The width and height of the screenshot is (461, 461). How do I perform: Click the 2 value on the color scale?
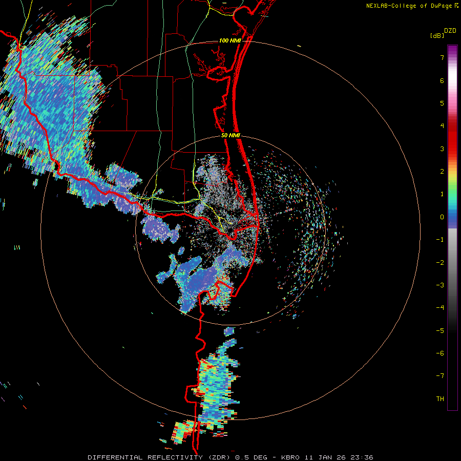coord(442,172)
